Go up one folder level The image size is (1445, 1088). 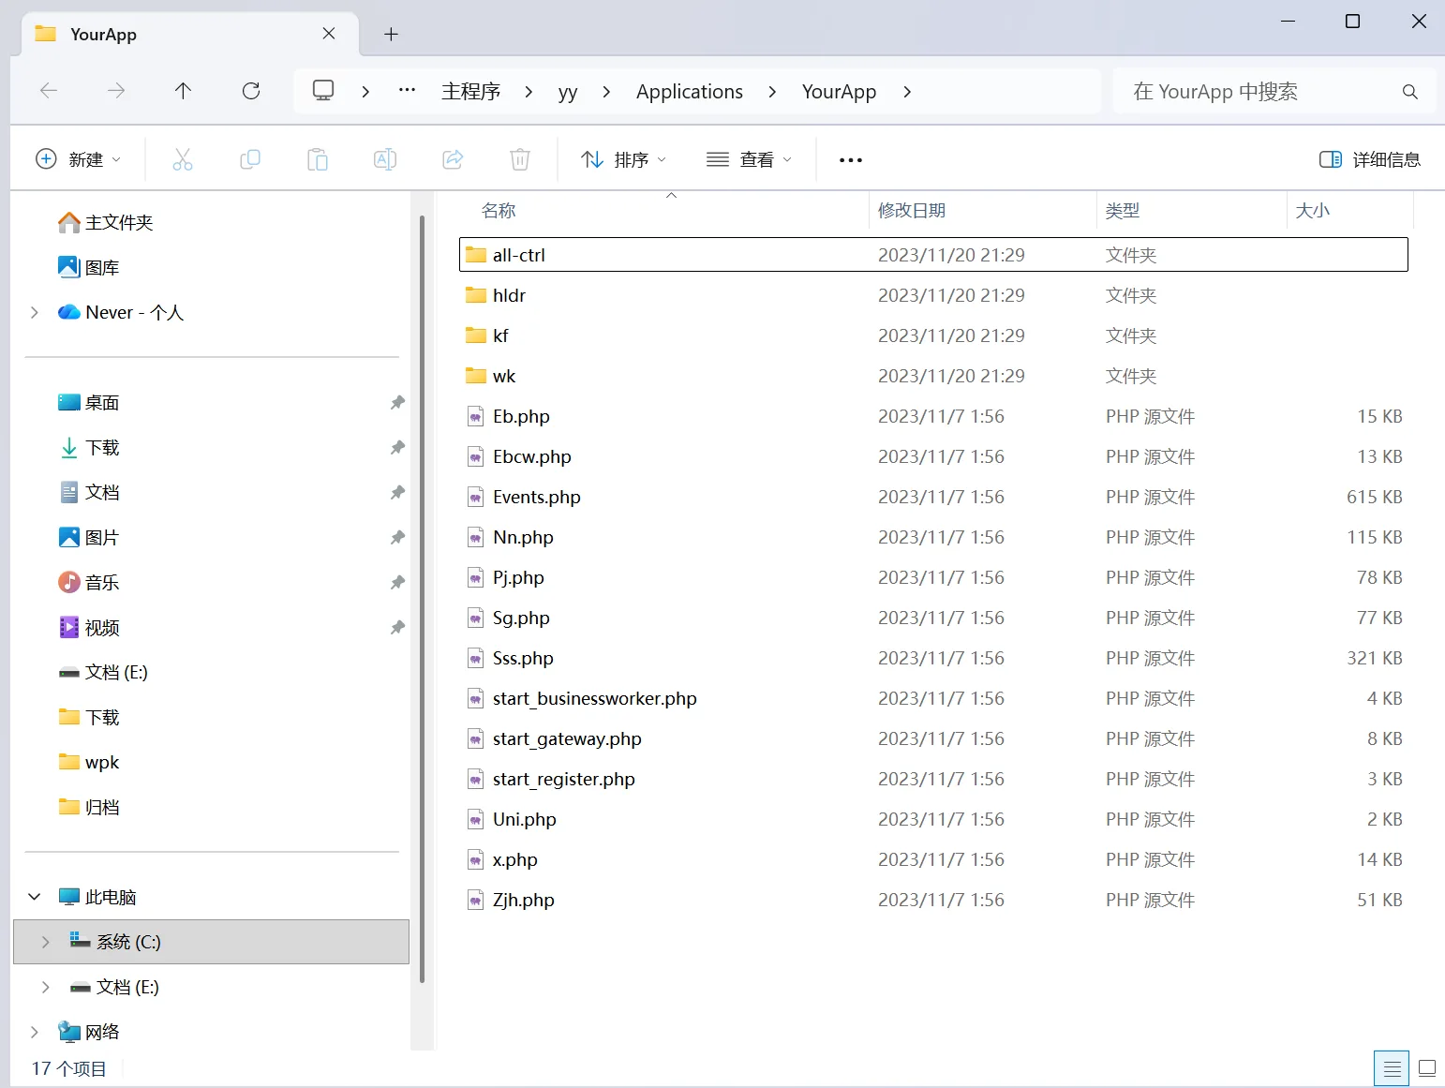click(x=183, y=91)
